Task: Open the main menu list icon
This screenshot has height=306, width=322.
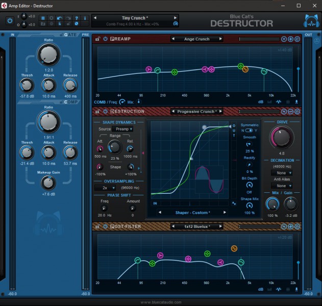Action: pyautogui.click(x=43, y=18)
